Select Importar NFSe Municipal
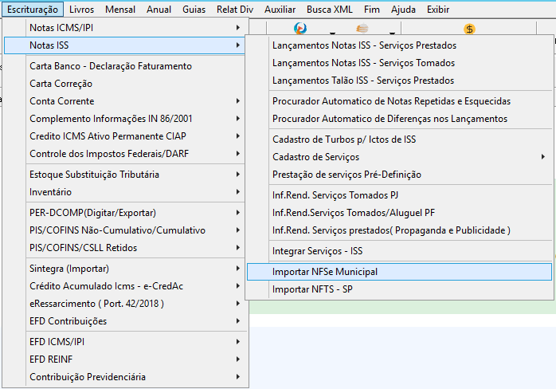The image size is (556, 389). (399, 272)
